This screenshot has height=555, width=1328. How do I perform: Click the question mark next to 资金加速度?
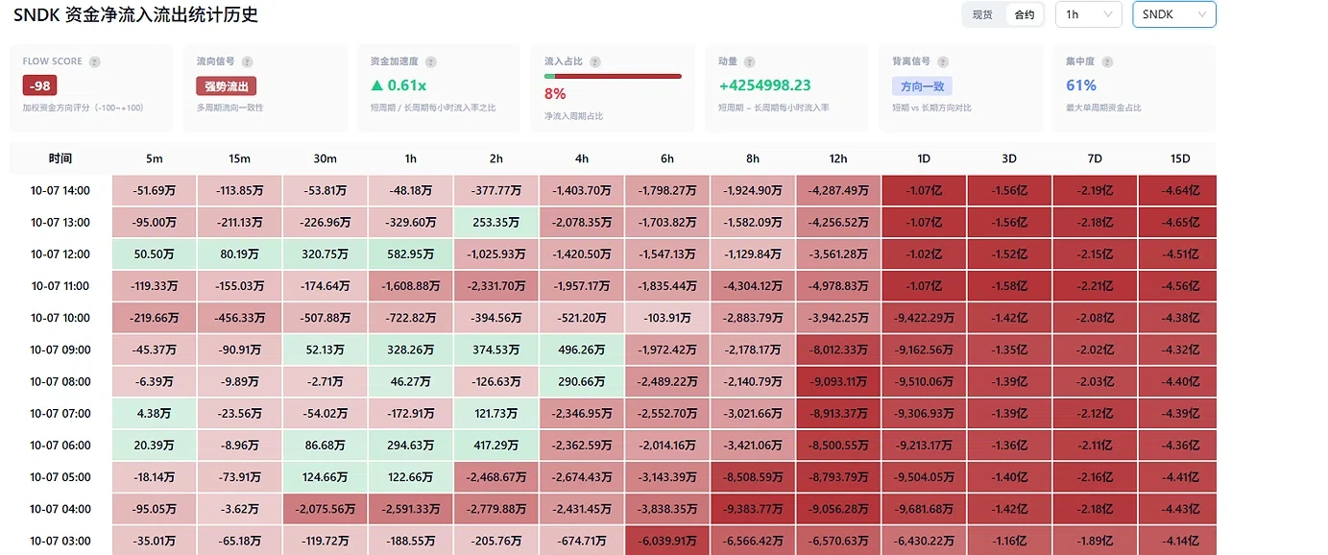[431, 61]
